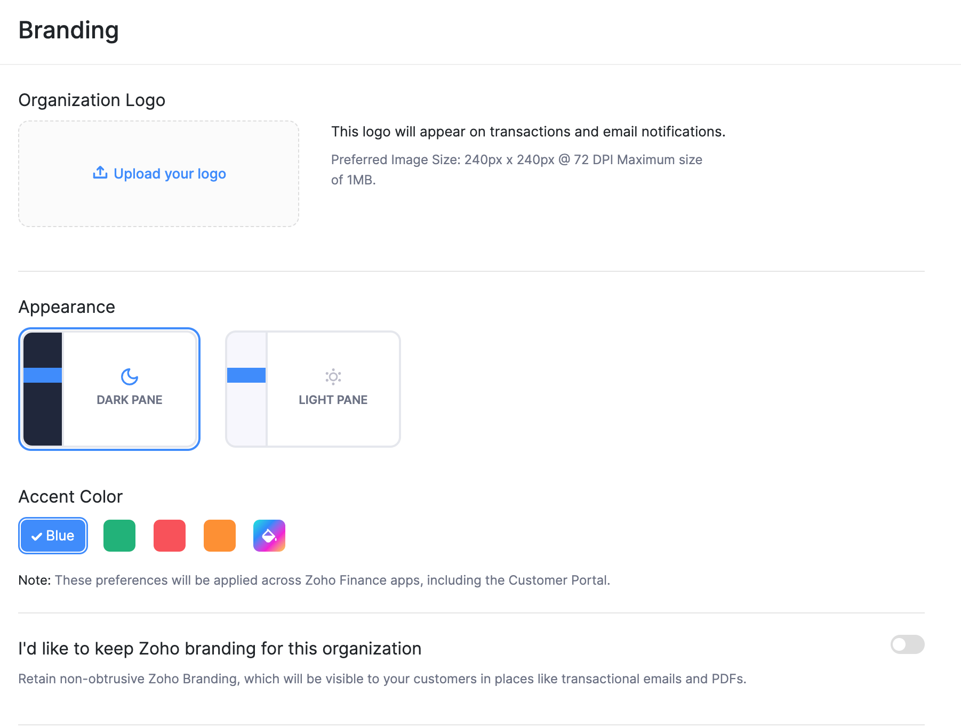Click the upload arrow icon in logo box
Screen dimensions: 961x727
pos(100,172)
